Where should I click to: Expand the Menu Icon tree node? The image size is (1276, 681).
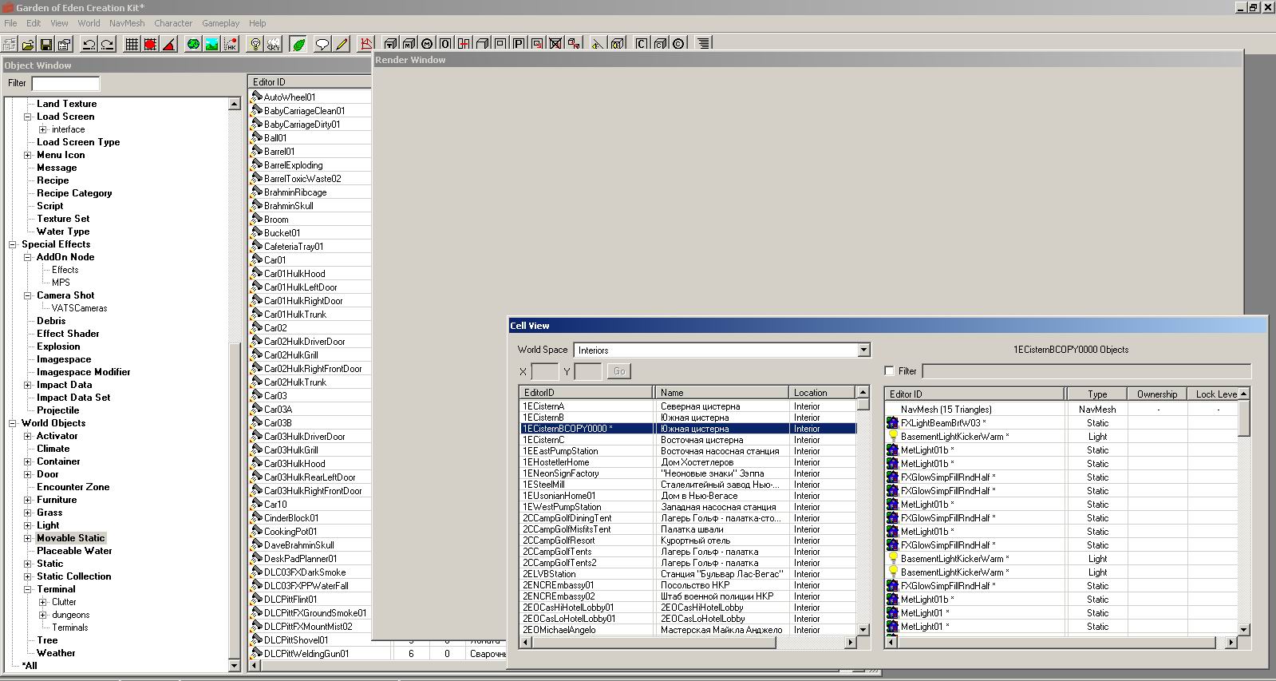(27, 155)
